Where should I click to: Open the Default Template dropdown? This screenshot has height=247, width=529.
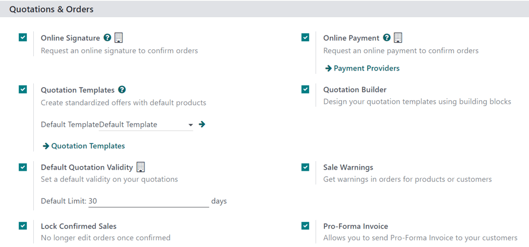146,124
